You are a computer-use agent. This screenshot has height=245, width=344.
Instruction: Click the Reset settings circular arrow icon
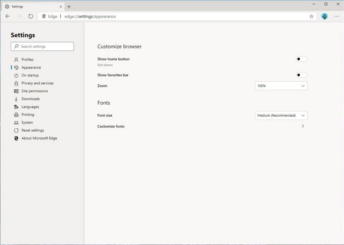tap(16, 130)
